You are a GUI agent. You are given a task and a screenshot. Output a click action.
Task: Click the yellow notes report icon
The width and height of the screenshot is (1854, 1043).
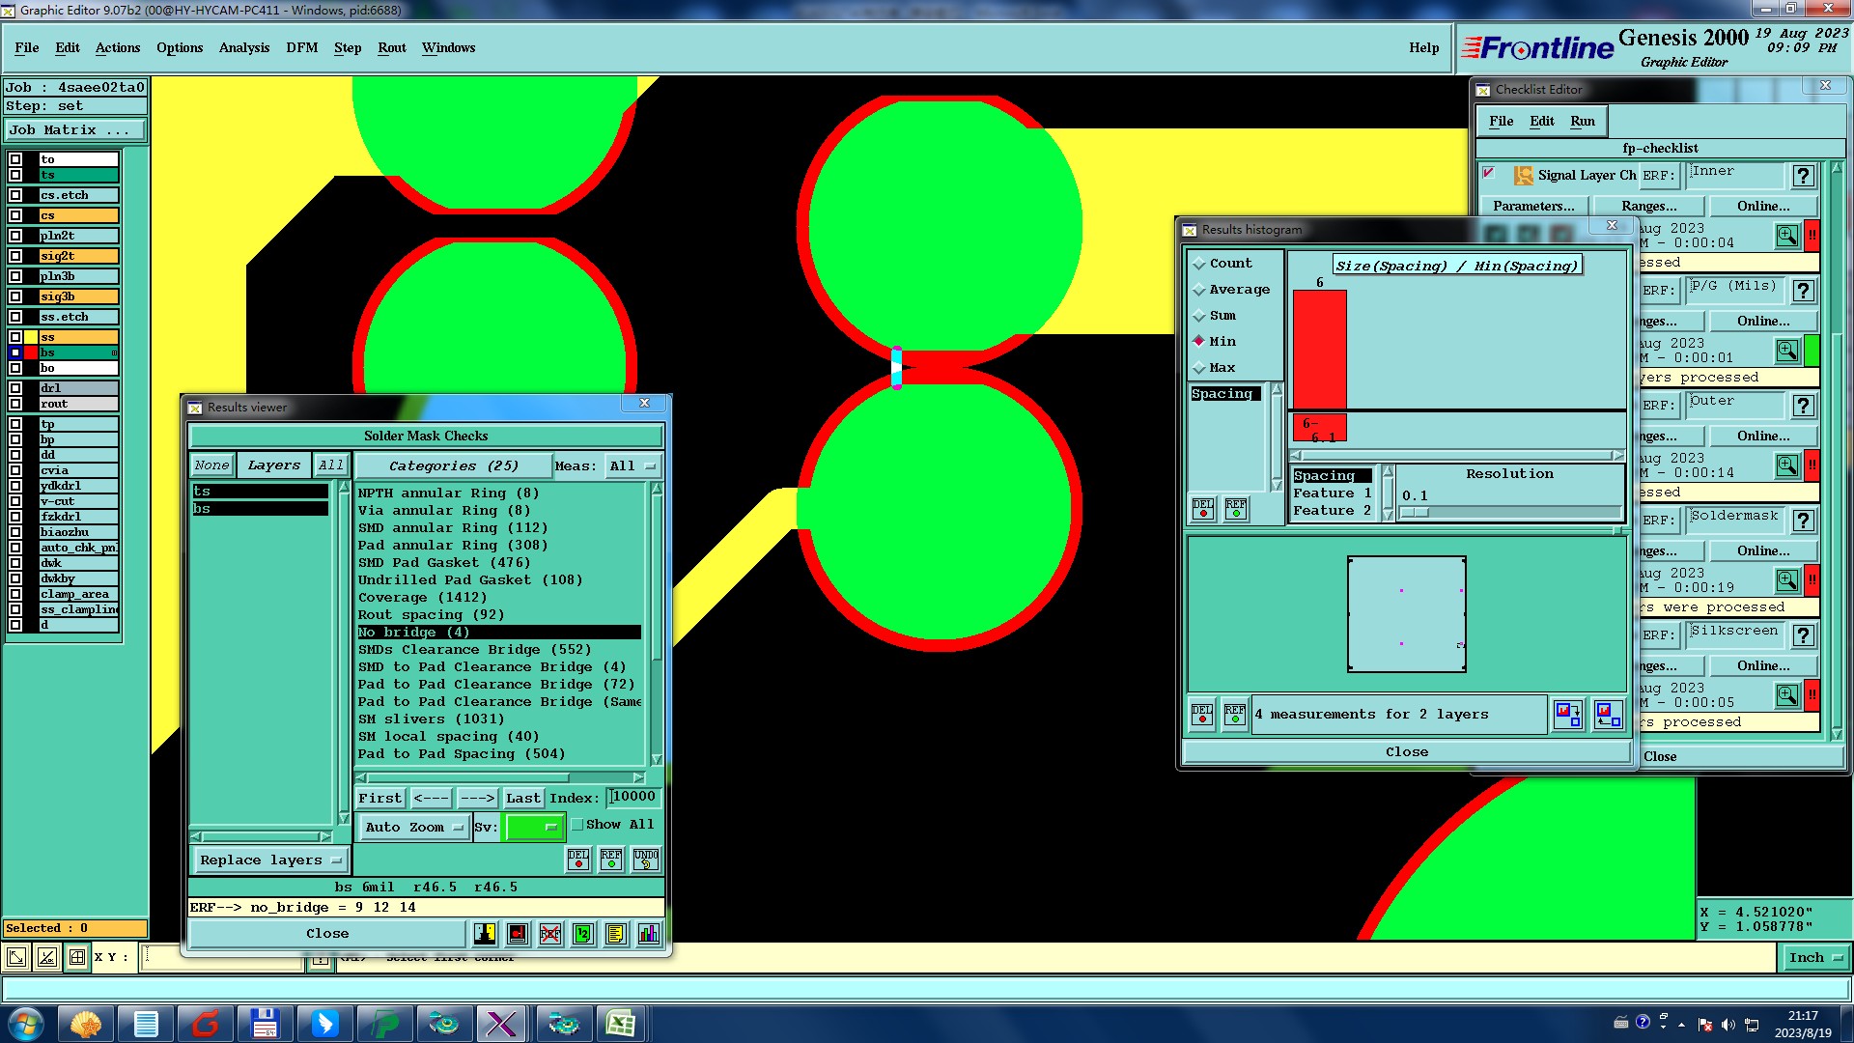click(x=616, y=934)
